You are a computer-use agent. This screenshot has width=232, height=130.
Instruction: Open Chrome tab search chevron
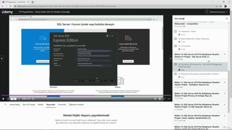pos(212,2)
